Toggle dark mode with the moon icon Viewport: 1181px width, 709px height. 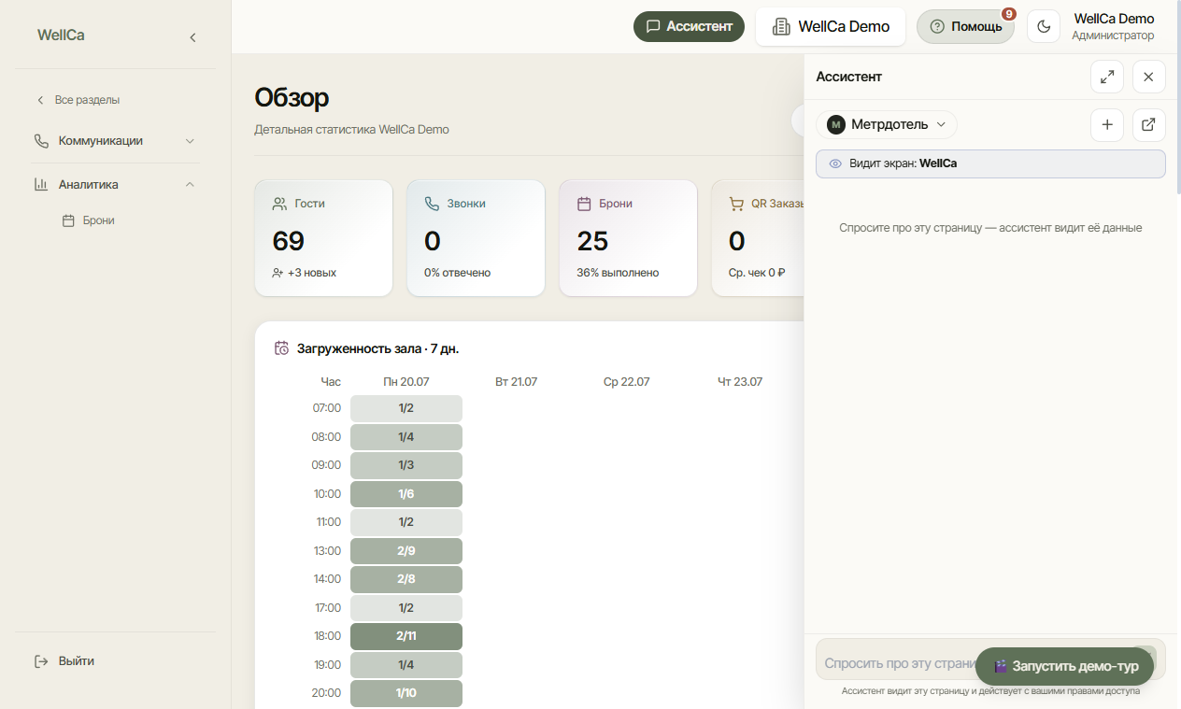pos(1044,26)
